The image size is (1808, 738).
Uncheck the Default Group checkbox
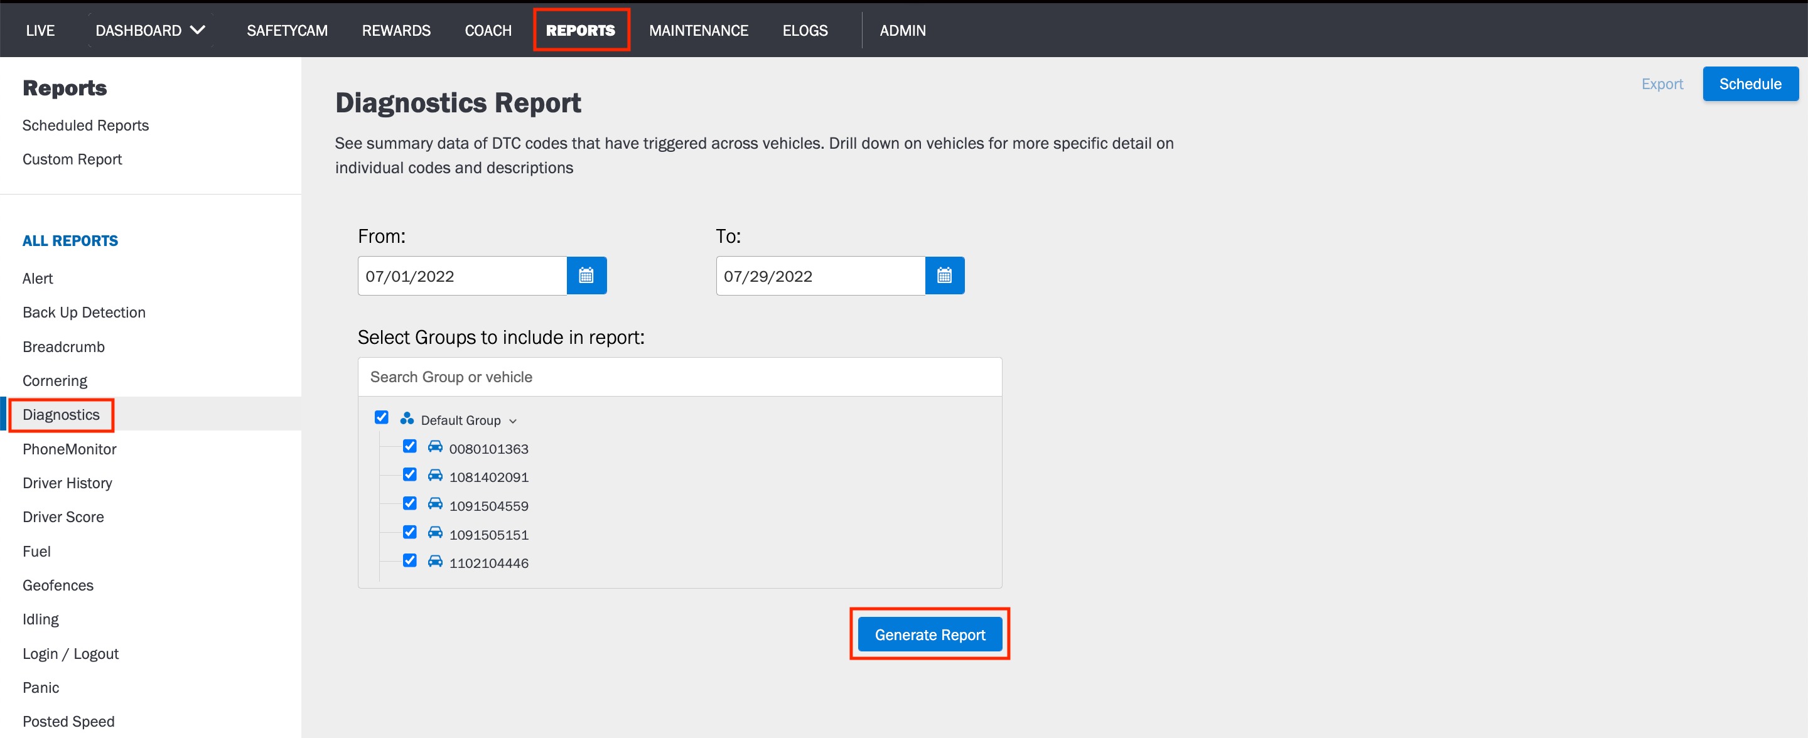pyautogui.click(x=381, y=417)
